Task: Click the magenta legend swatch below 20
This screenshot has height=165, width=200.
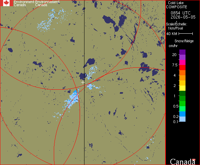Action: pos(182,63)
